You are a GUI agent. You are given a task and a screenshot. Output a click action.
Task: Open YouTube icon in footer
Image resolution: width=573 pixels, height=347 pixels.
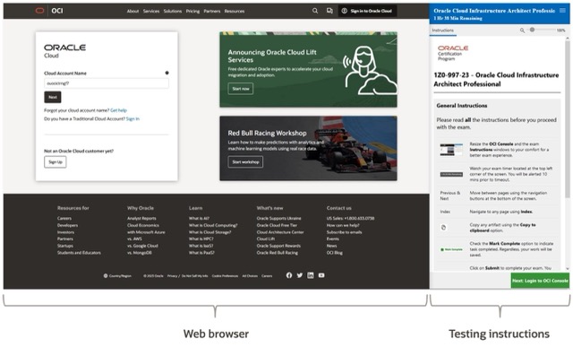coord(321,275)
